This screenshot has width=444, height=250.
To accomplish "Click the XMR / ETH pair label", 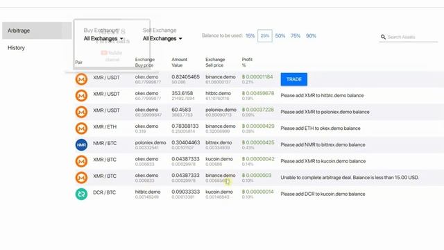I will [105, 126].
